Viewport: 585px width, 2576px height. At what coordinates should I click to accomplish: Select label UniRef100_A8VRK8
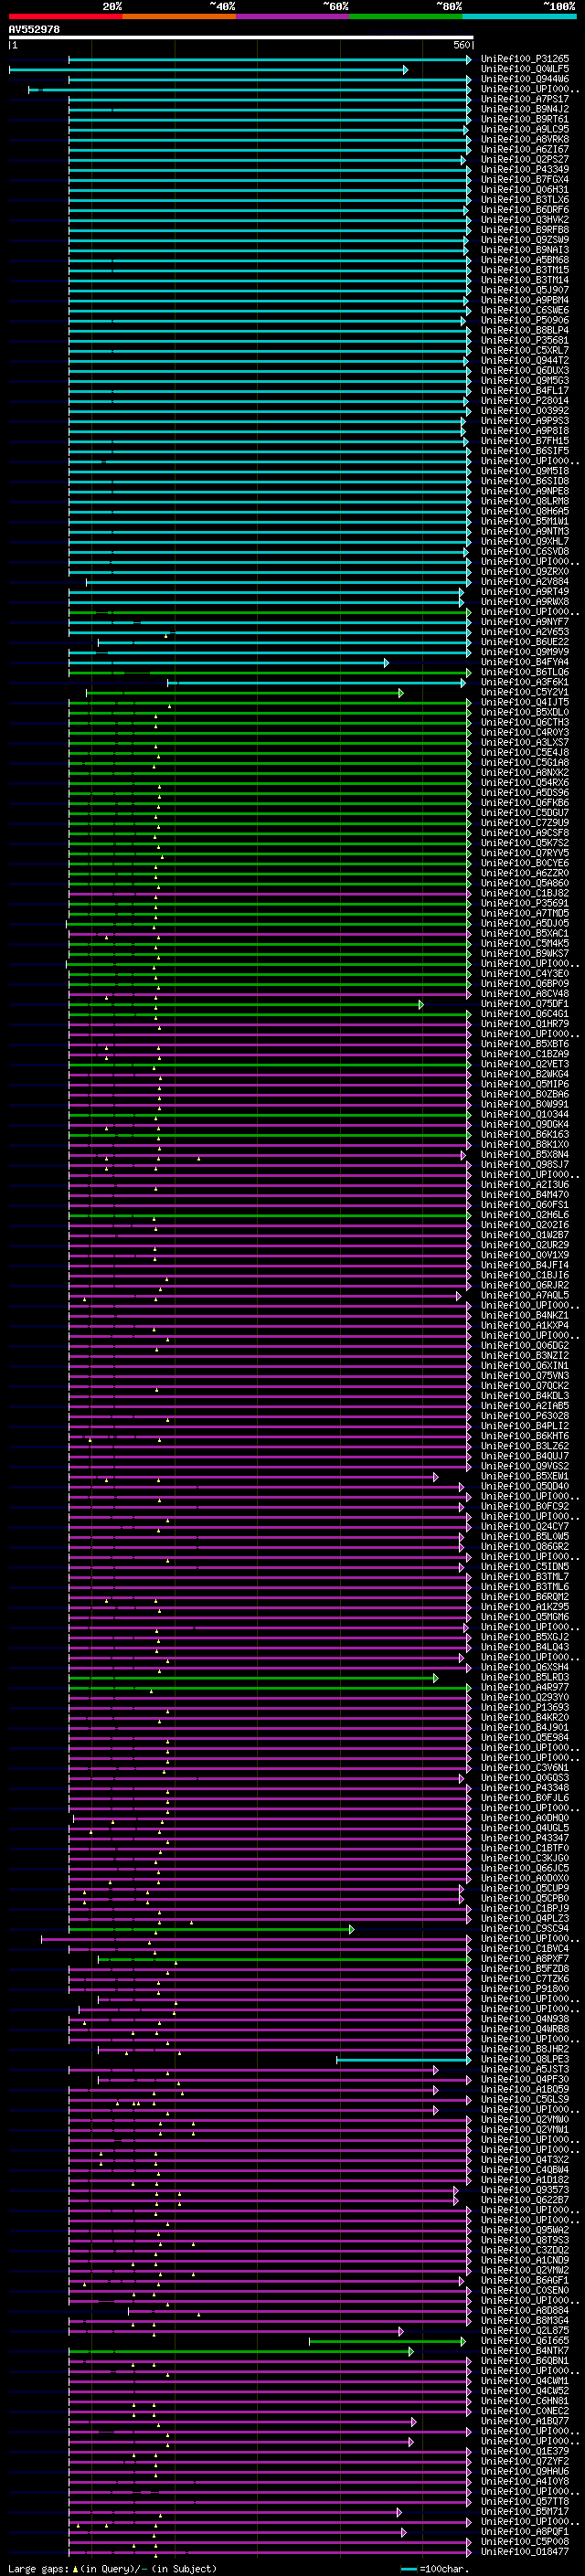click(525, 139)
